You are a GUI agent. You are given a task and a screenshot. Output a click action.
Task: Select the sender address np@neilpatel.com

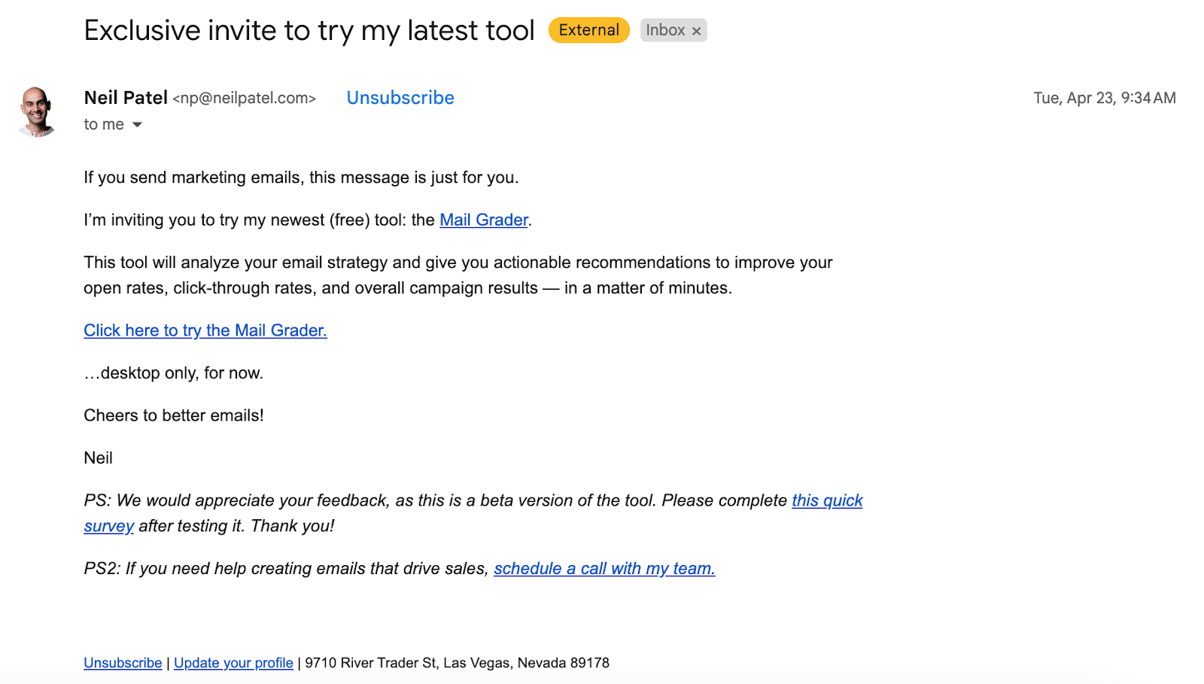[x=245, y=99]
